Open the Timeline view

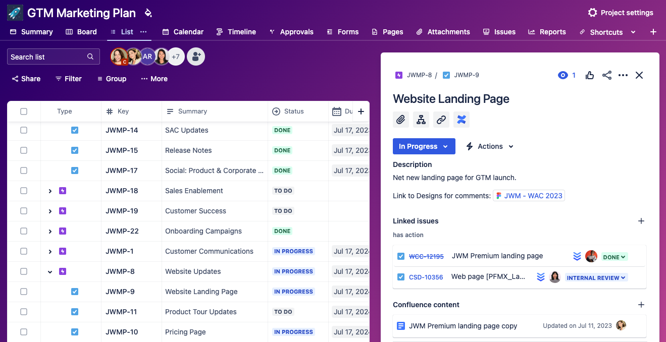pos(236,31)
